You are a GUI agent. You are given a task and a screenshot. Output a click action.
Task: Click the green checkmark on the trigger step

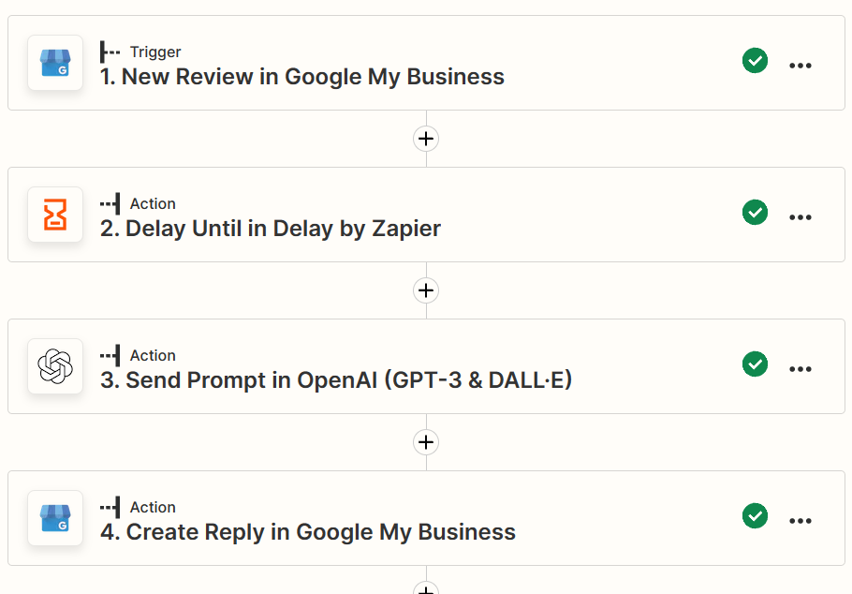pyautogui.click(x=755, y=60)
